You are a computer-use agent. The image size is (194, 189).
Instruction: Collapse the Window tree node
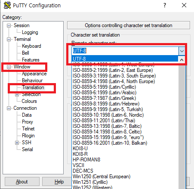pos(9,67)
